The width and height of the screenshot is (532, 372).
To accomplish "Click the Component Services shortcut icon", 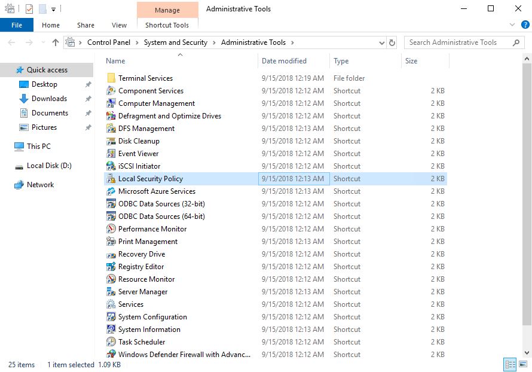I will [x=111, y=91].
